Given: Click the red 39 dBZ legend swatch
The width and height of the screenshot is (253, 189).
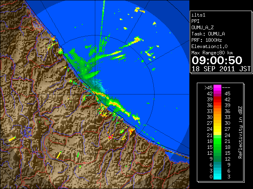Looking at the screenshot, I should [217, 100].
